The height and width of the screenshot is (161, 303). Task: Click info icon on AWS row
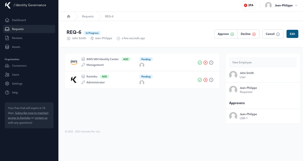[x=211, y=62]
